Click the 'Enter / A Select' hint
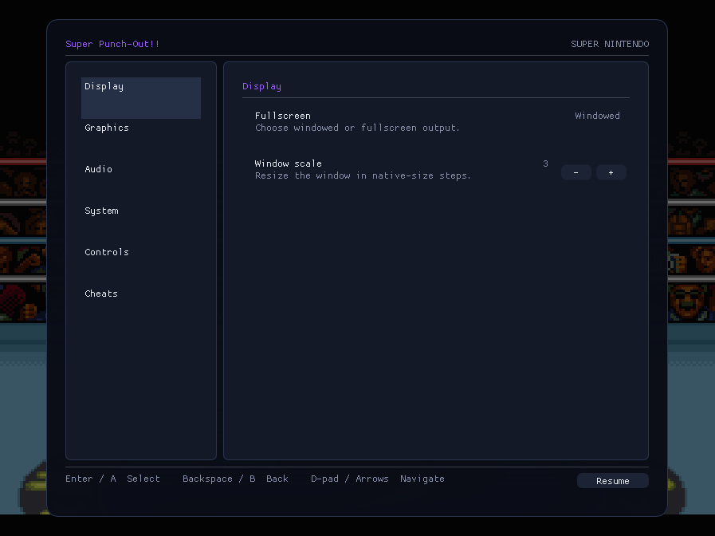Image resolution: width=715 pixels, height=536 pixels. [112, 479]
